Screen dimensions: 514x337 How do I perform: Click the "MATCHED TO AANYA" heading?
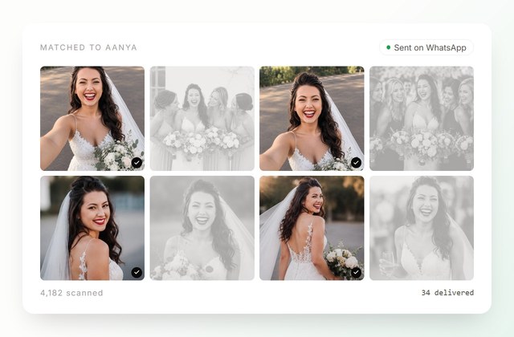[88, 47]
